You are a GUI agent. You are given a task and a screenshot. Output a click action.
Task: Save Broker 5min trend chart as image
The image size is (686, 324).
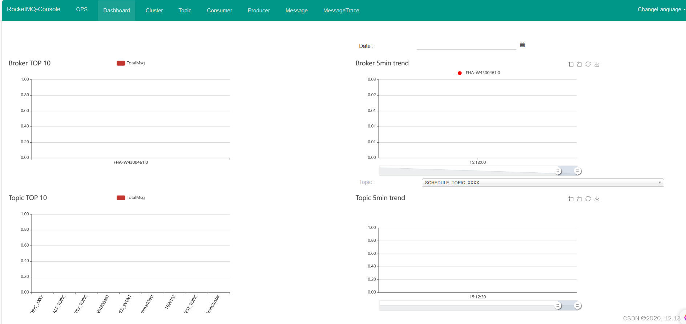(x=597, y=64)
